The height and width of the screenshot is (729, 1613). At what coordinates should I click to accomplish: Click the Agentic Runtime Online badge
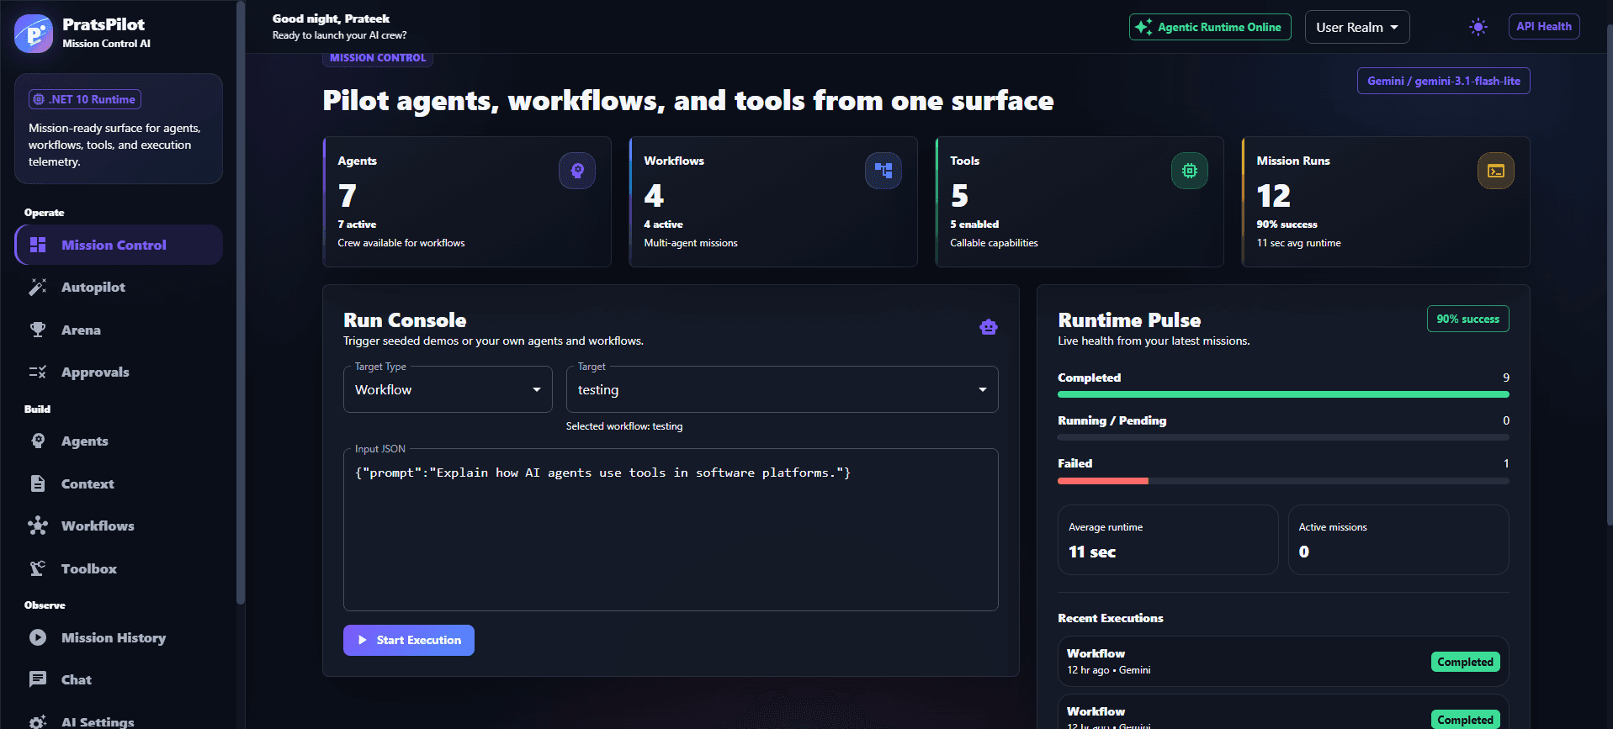point(1210,27)
